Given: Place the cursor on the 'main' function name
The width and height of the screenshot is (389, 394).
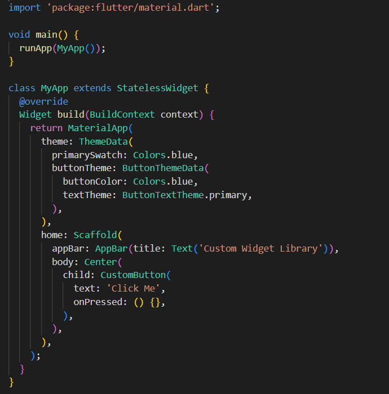Looking at the screenshot, I should click(47, 35).
